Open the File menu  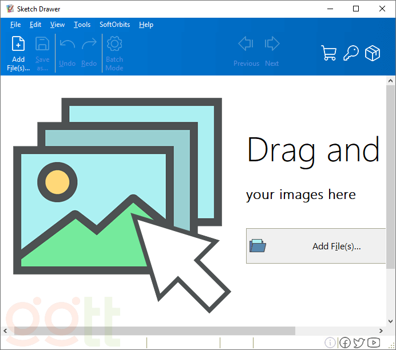click(x=15, y=25)
